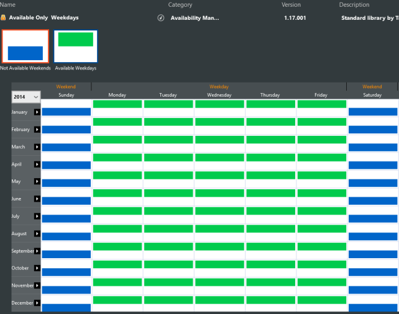Select the Available Only Weekdays entry name
The width and height of the screenshot is (399, 314).
coord(44,17)
